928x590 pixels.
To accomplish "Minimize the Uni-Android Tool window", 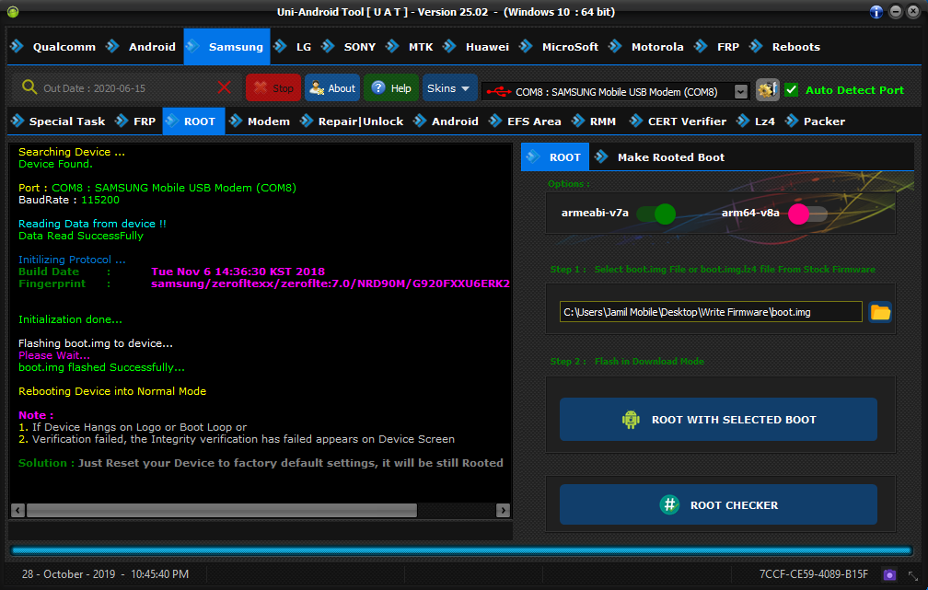I will [x=896, y=12].
